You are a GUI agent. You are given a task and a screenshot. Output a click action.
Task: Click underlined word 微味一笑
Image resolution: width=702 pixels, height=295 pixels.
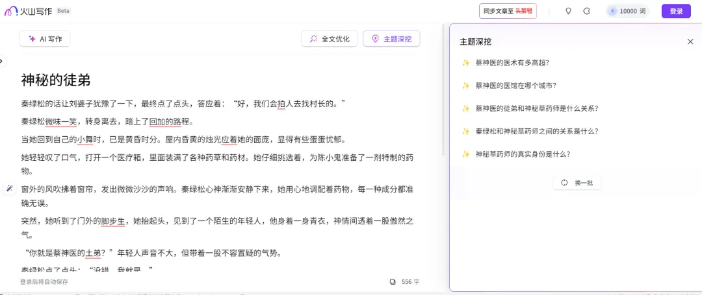[61, 121]
